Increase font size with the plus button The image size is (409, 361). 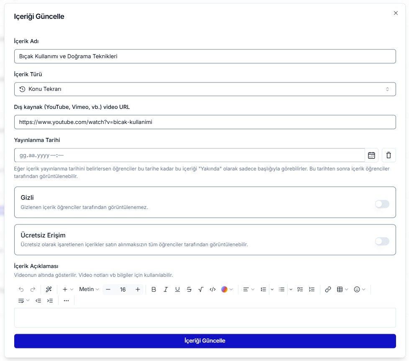[x=138, y=289]
